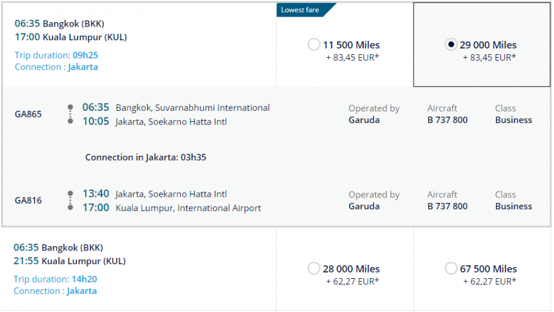
Task: Open the Jakarta connection link for 14h20 trip
Action: [x=82, y=290]
